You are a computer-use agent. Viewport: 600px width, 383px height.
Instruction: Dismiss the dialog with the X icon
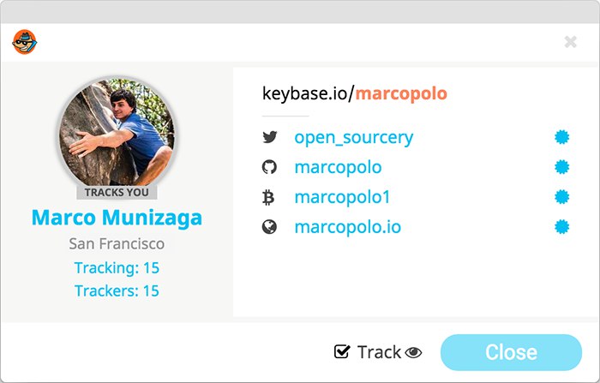[571, 42]
